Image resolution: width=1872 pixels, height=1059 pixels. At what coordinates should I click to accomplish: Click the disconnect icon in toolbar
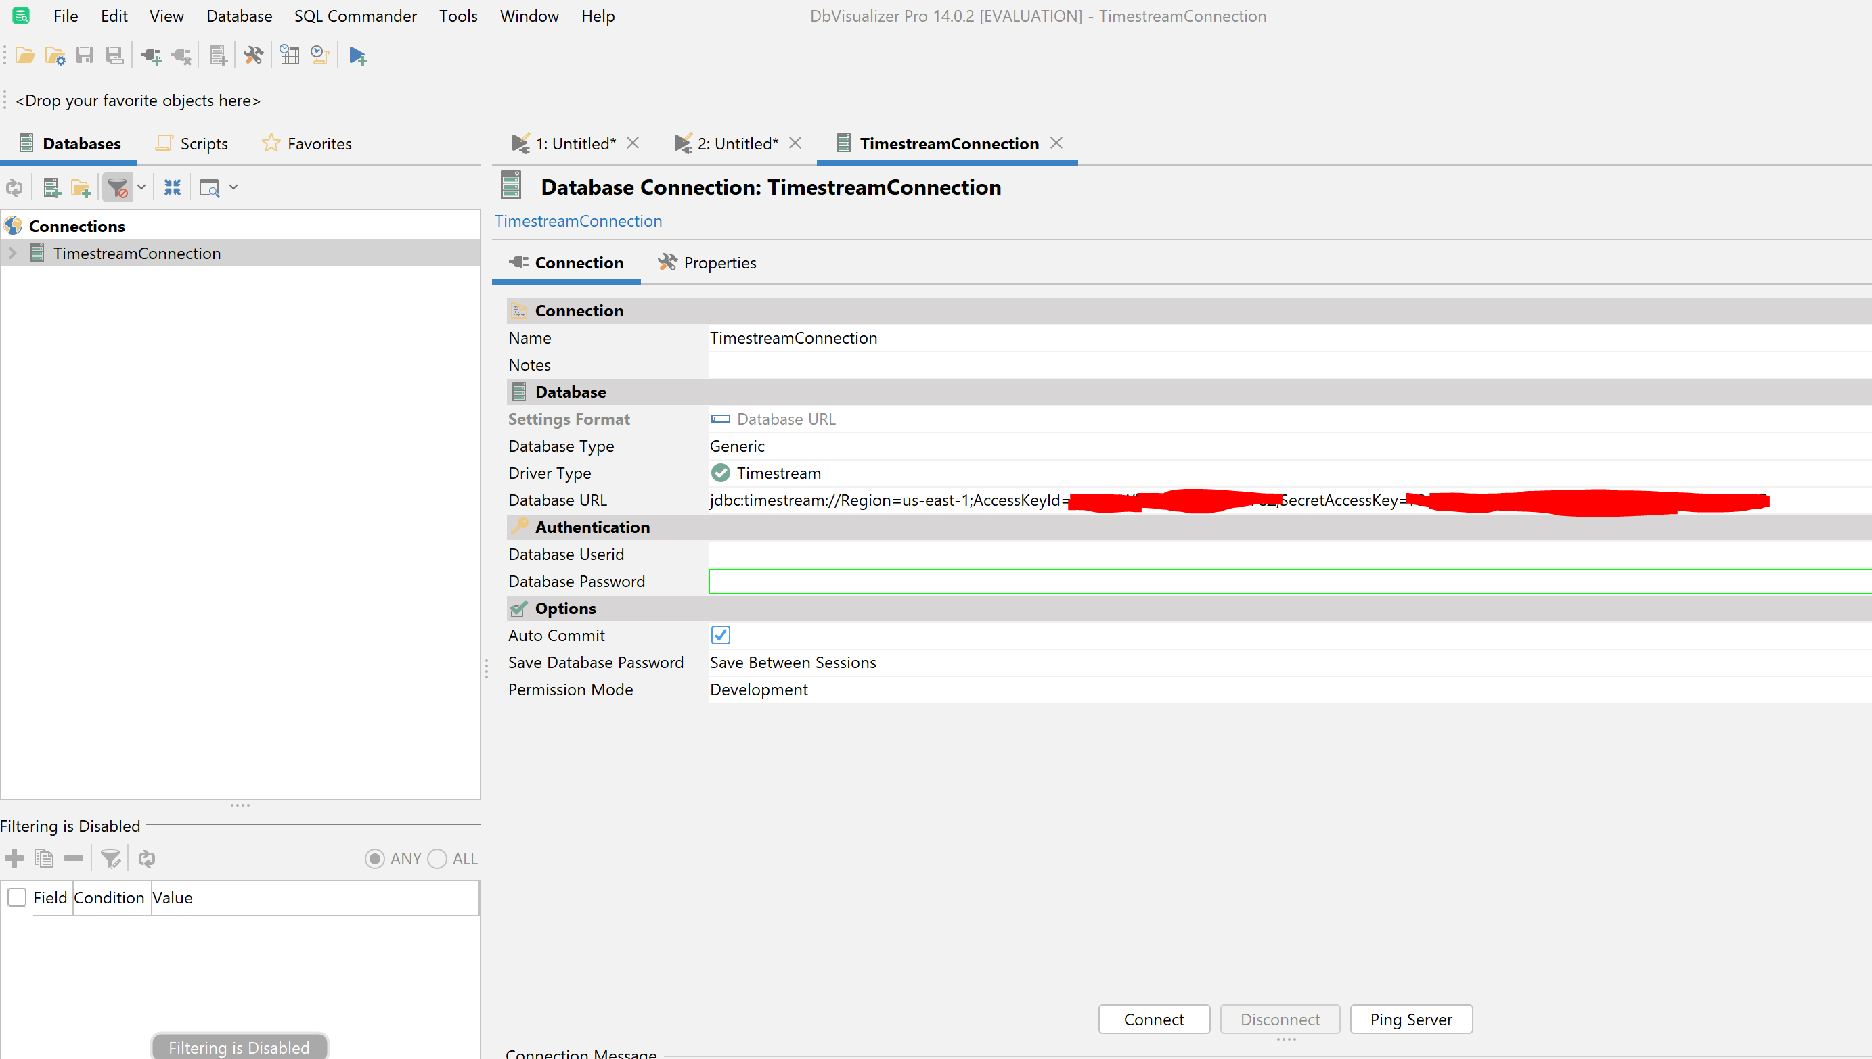(181, 55)
